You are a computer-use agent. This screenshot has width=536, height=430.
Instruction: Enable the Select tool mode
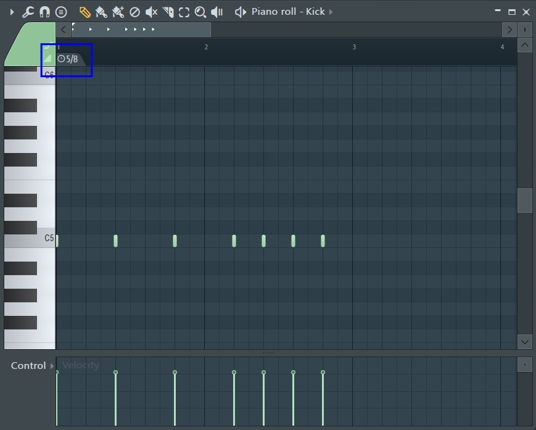pos(183,11)
